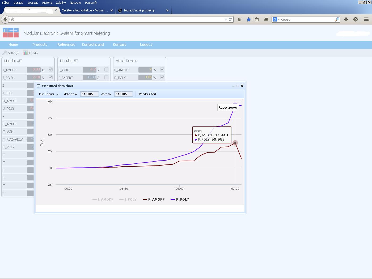Reload the page with the refresh icon

[x=230, y=19]
